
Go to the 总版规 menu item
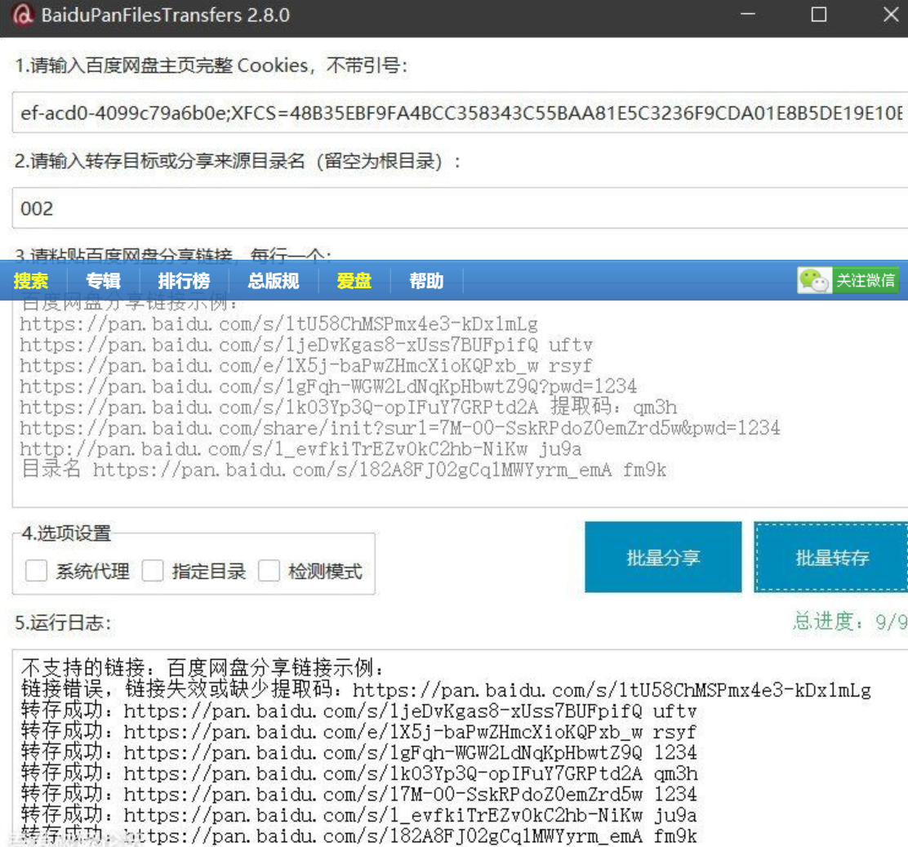[x=274, y=281]
